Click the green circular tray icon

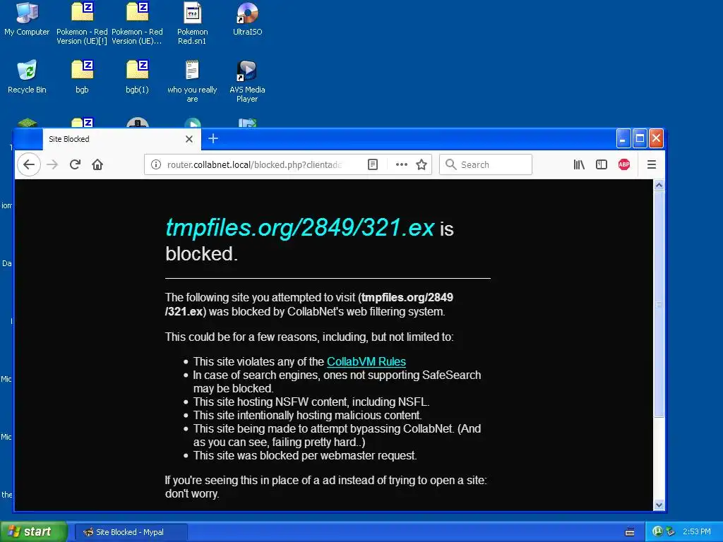(658, 531)
